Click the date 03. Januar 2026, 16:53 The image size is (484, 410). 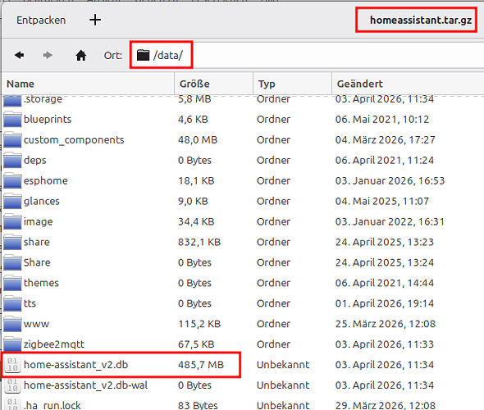pos(390,180)
